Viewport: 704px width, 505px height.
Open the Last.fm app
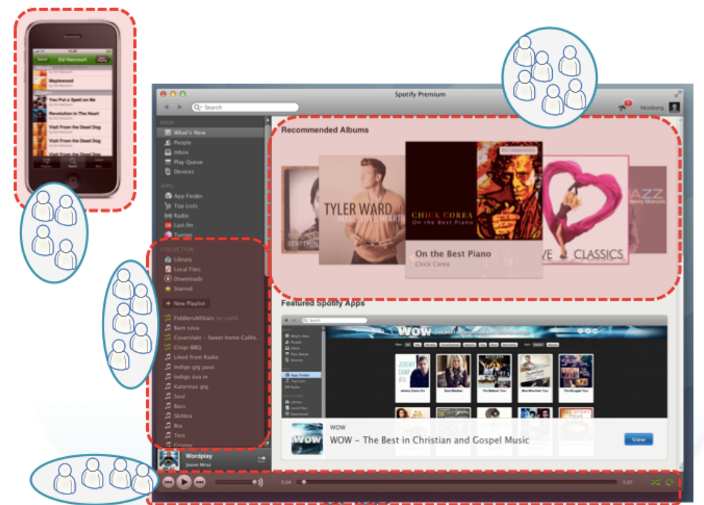pos(184,225)
